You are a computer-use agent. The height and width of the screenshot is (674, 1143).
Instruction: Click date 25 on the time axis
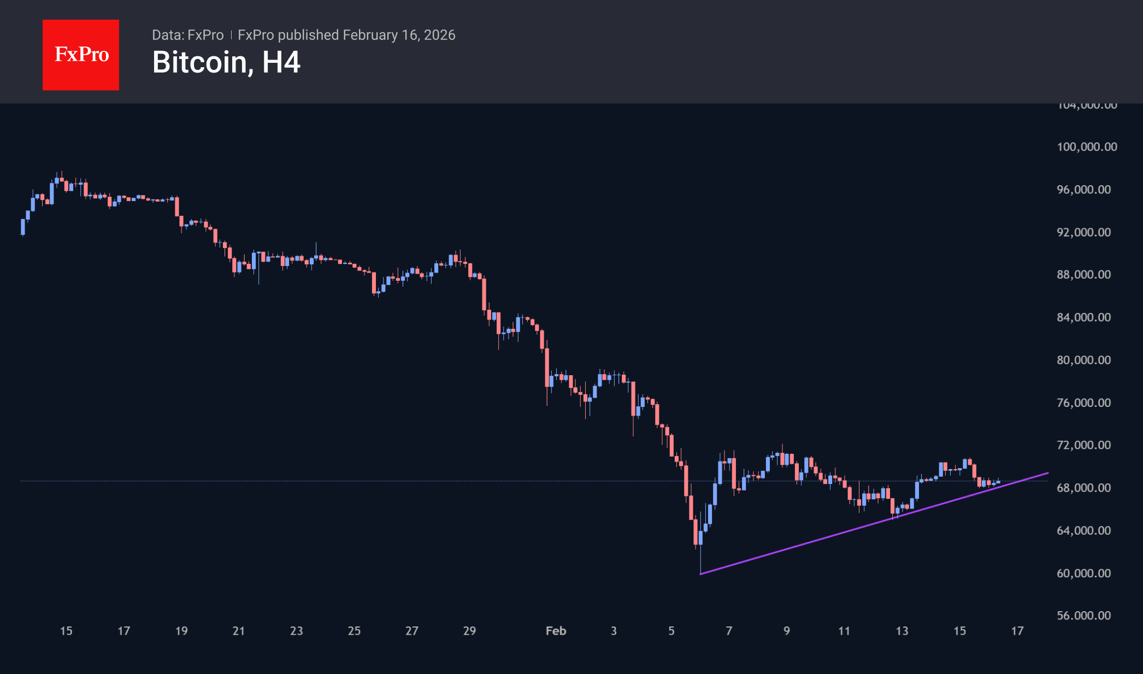coord(354,631)
